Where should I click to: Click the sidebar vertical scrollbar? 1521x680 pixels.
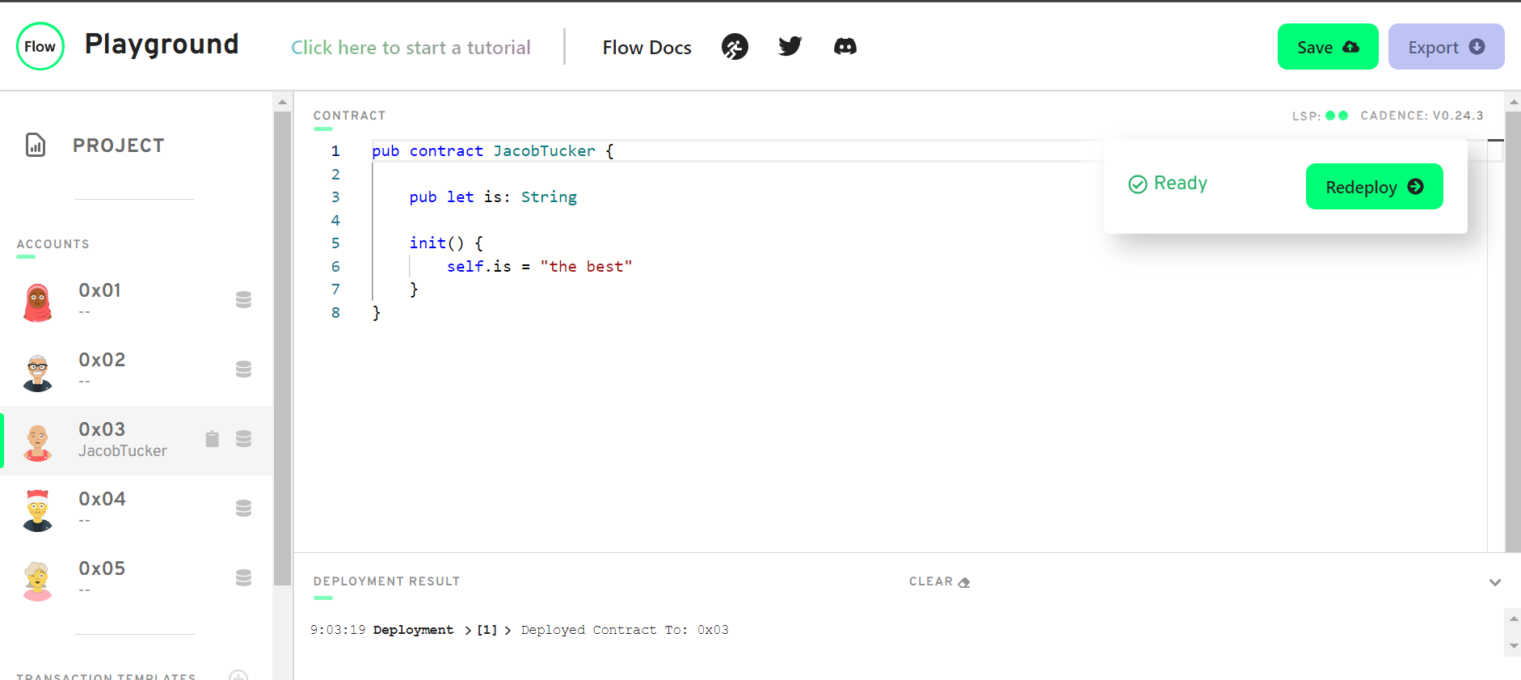click(x=282, y=348)
